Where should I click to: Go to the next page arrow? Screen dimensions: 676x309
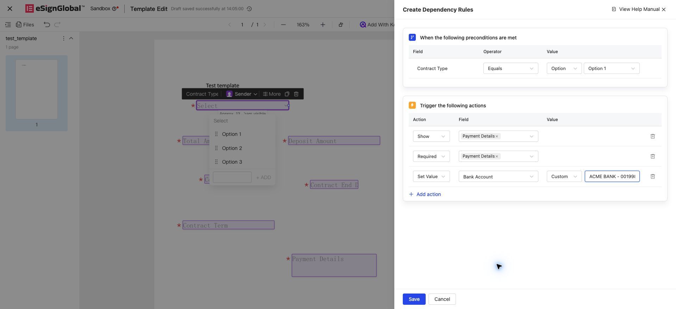(x=265, y=25)
